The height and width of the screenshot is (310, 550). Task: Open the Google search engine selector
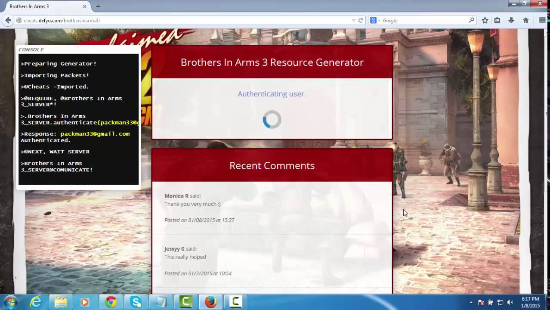pyautogui.click(x=375, y=20)
